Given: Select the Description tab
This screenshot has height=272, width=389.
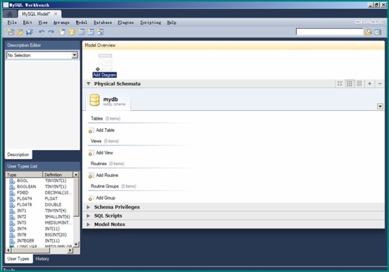Looking at the screenshot, I should point(18,155).
